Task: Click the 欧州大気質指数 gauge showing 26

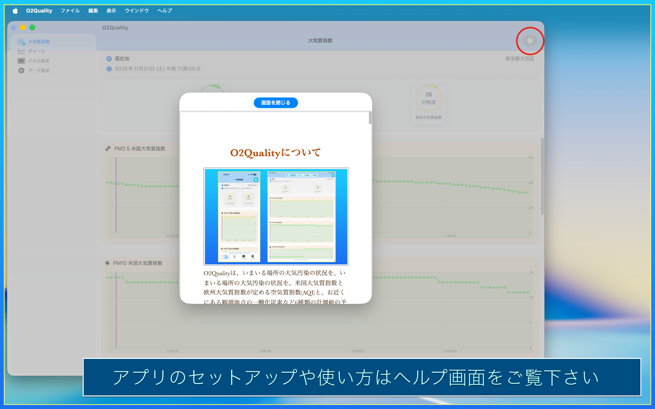Action: coord(429,98)
